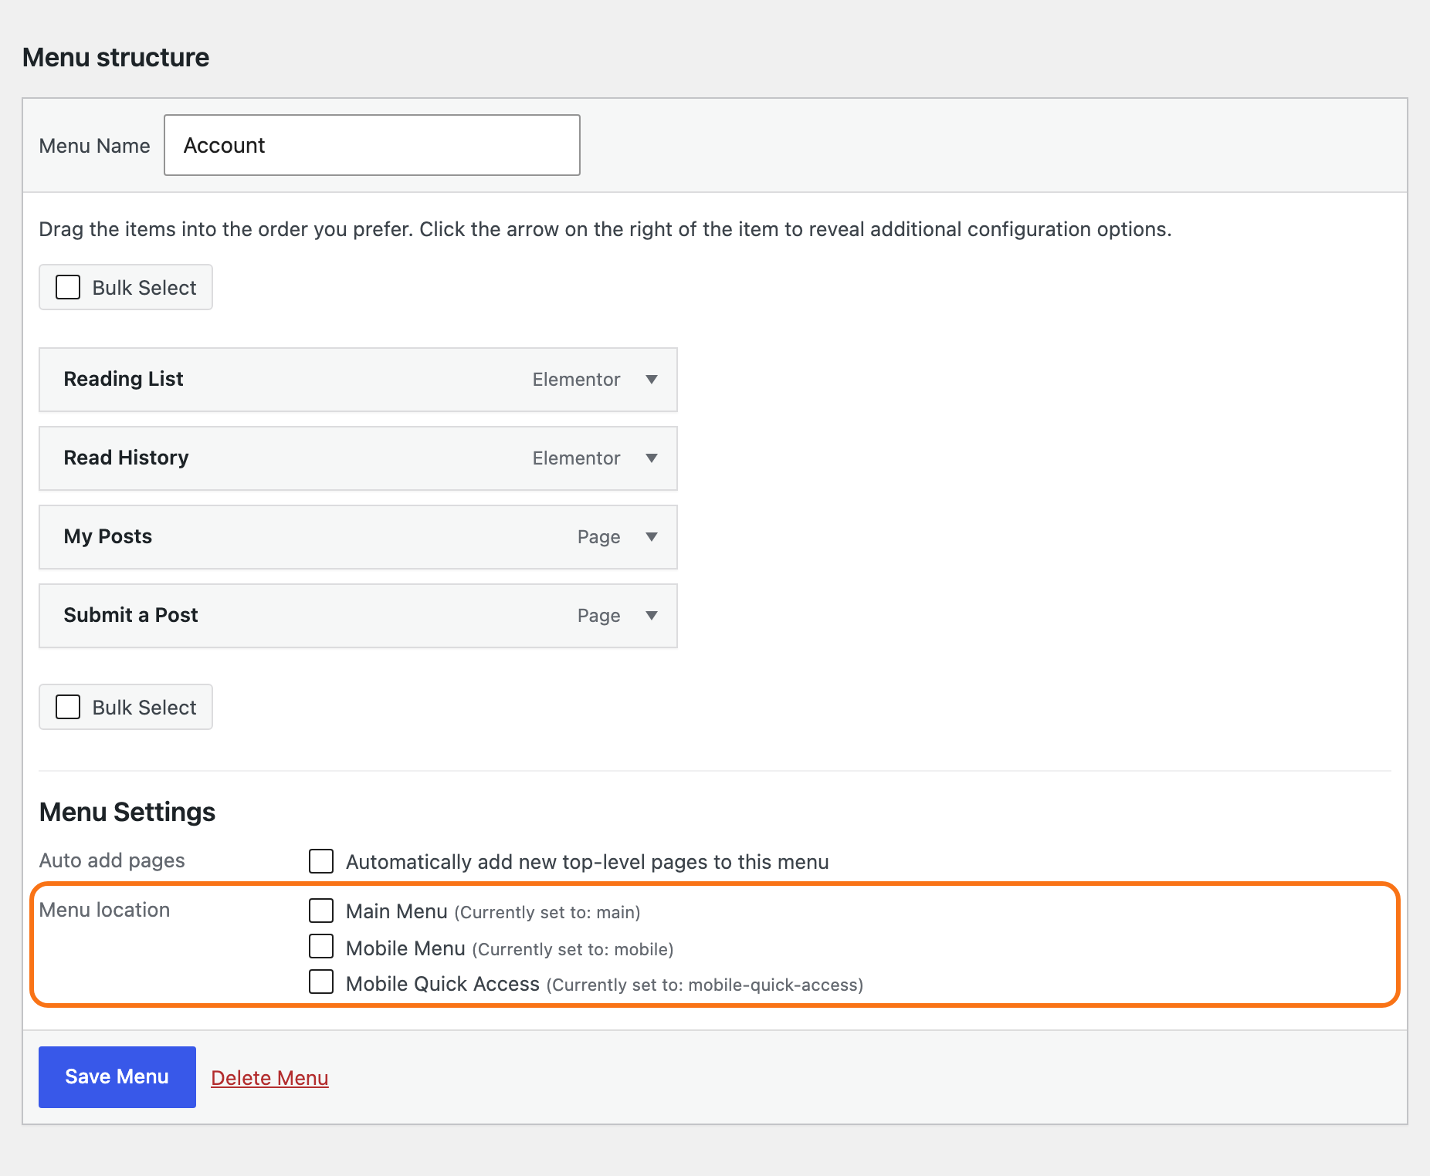Click the Menu location label
This screenshot has height=1176, width=1430.
pyautogui.click(x=104, y=910)
